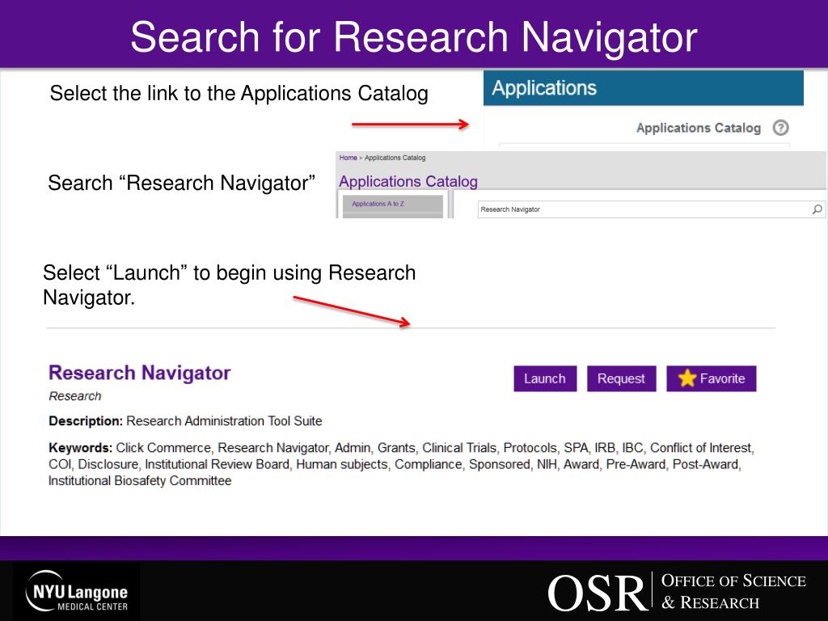
Task: Click the magnifying glass search icon
Action: [817, 209]
